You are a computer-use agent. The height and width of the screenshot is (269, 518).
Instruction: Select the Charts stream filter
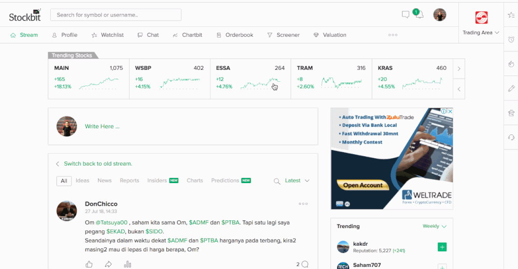(195, 181)
